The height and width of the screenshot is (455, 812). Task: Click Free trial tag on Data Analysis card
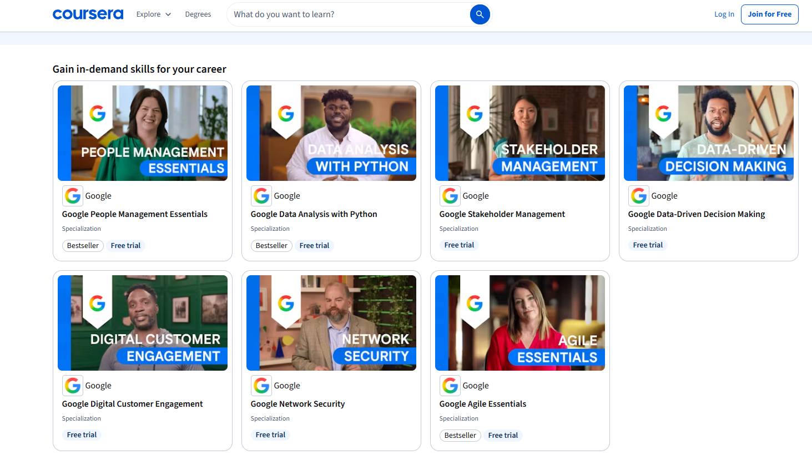(x=314, y=246)
